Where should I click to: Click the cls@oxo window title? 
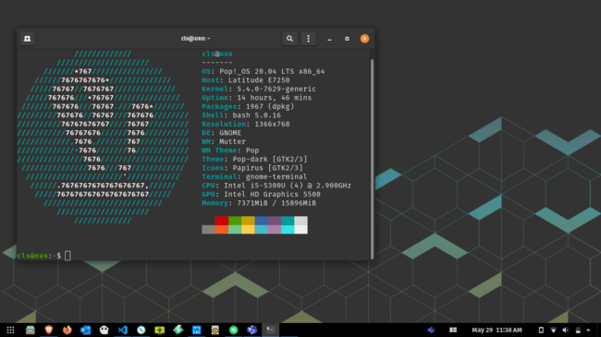195,38
